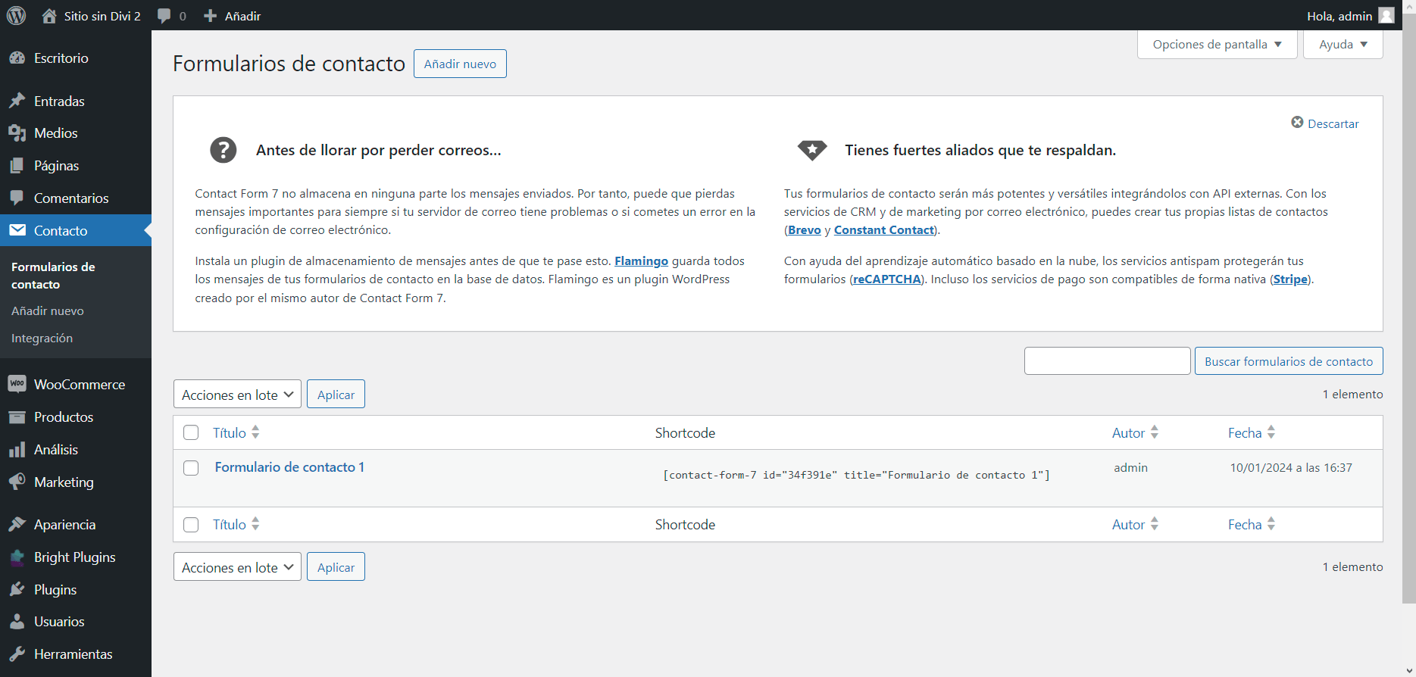Tick the select-all checkbox in table header
Screen dimensions: 1416x677
(x=191, y=432)
